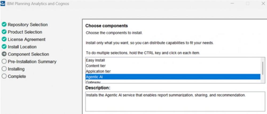Click the Pre-Installation Summary step label
267x114 pixels.
[x=32, y=62]
